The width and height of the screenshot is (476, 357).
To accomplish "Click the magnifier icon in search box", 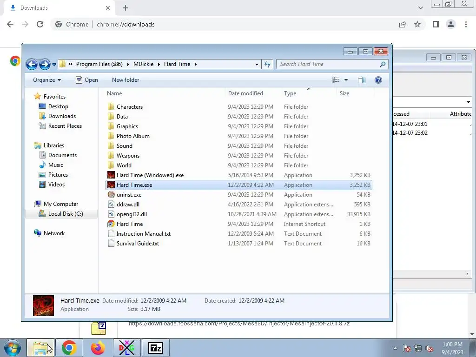I will [383, 64].
